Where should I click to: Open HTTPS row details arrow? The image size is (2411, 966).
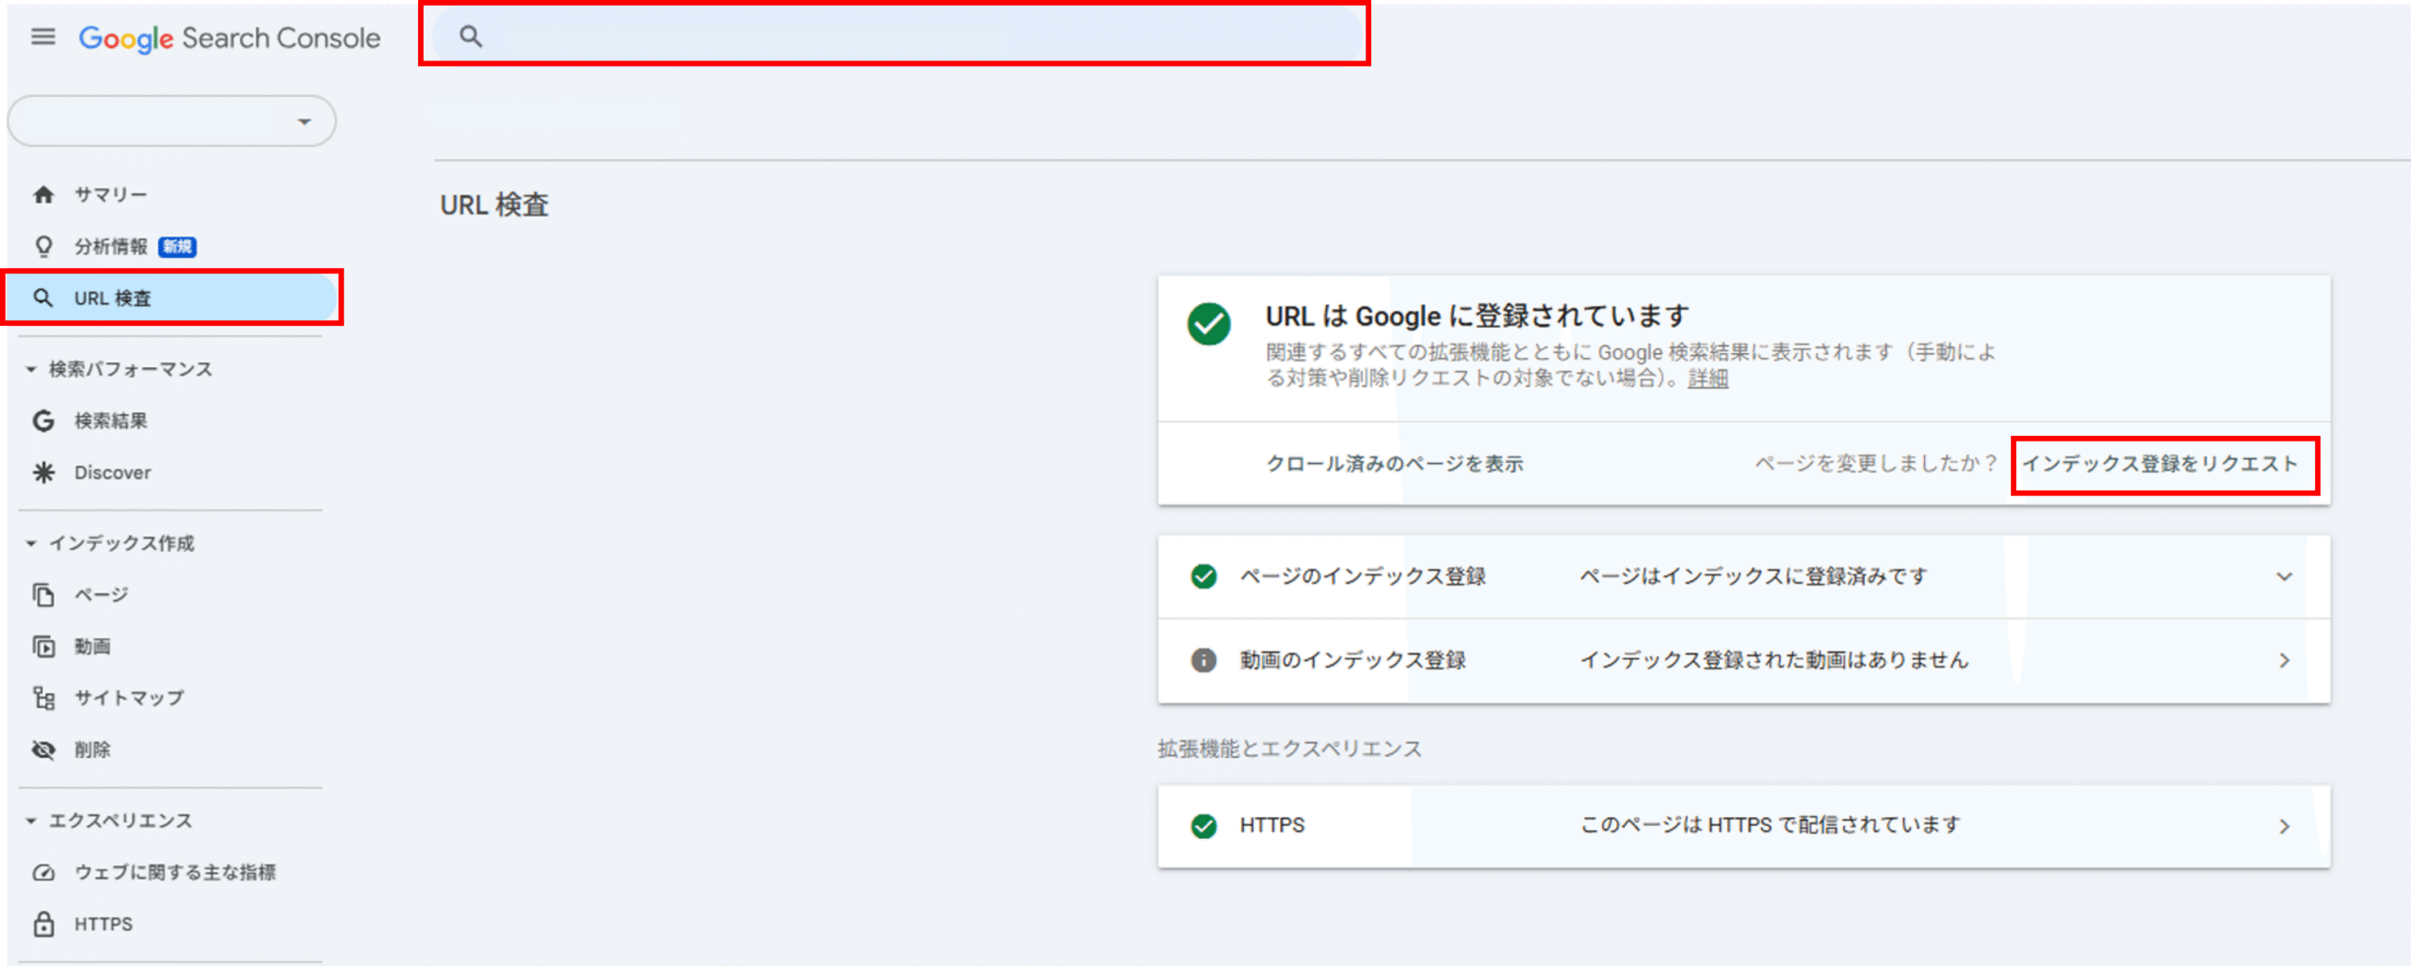[2284, 826]
